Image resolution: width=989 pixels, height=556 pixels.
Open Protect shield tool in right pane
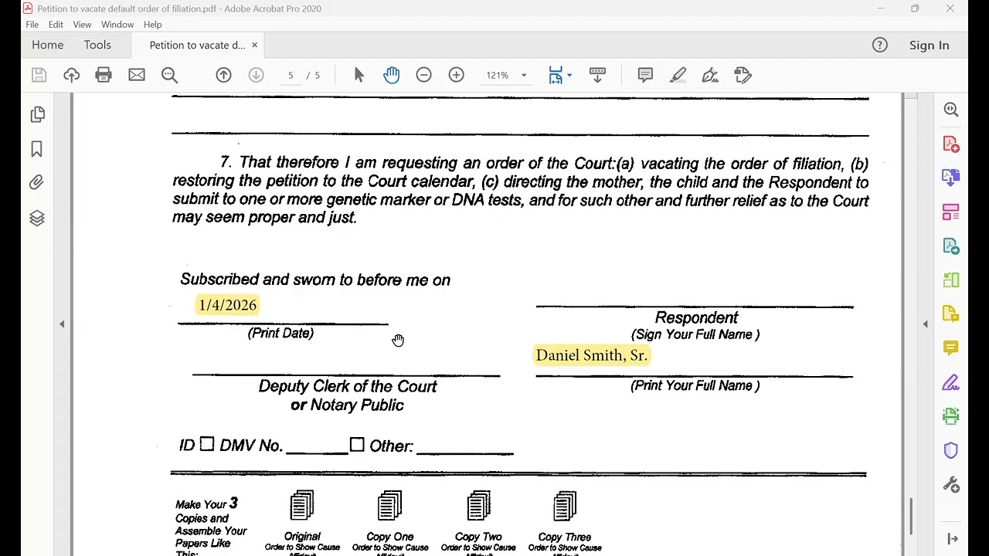(951, 450)
